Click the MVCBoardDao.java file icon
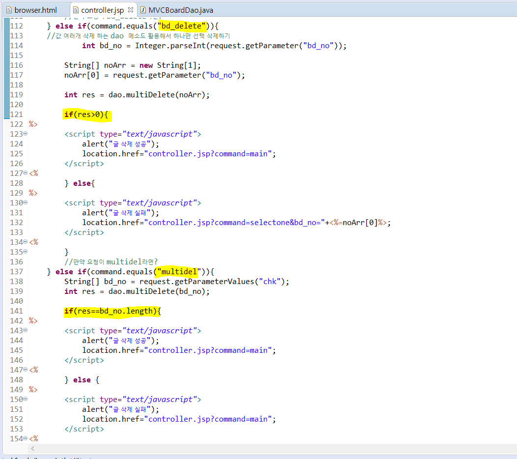 pyautogui.click(x=143, y=10)
